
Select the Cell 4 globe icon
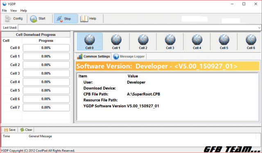197,42
